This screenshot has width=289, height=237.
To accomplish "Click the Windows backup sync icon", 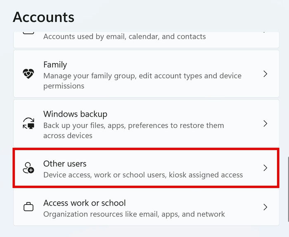I will 28,123.
